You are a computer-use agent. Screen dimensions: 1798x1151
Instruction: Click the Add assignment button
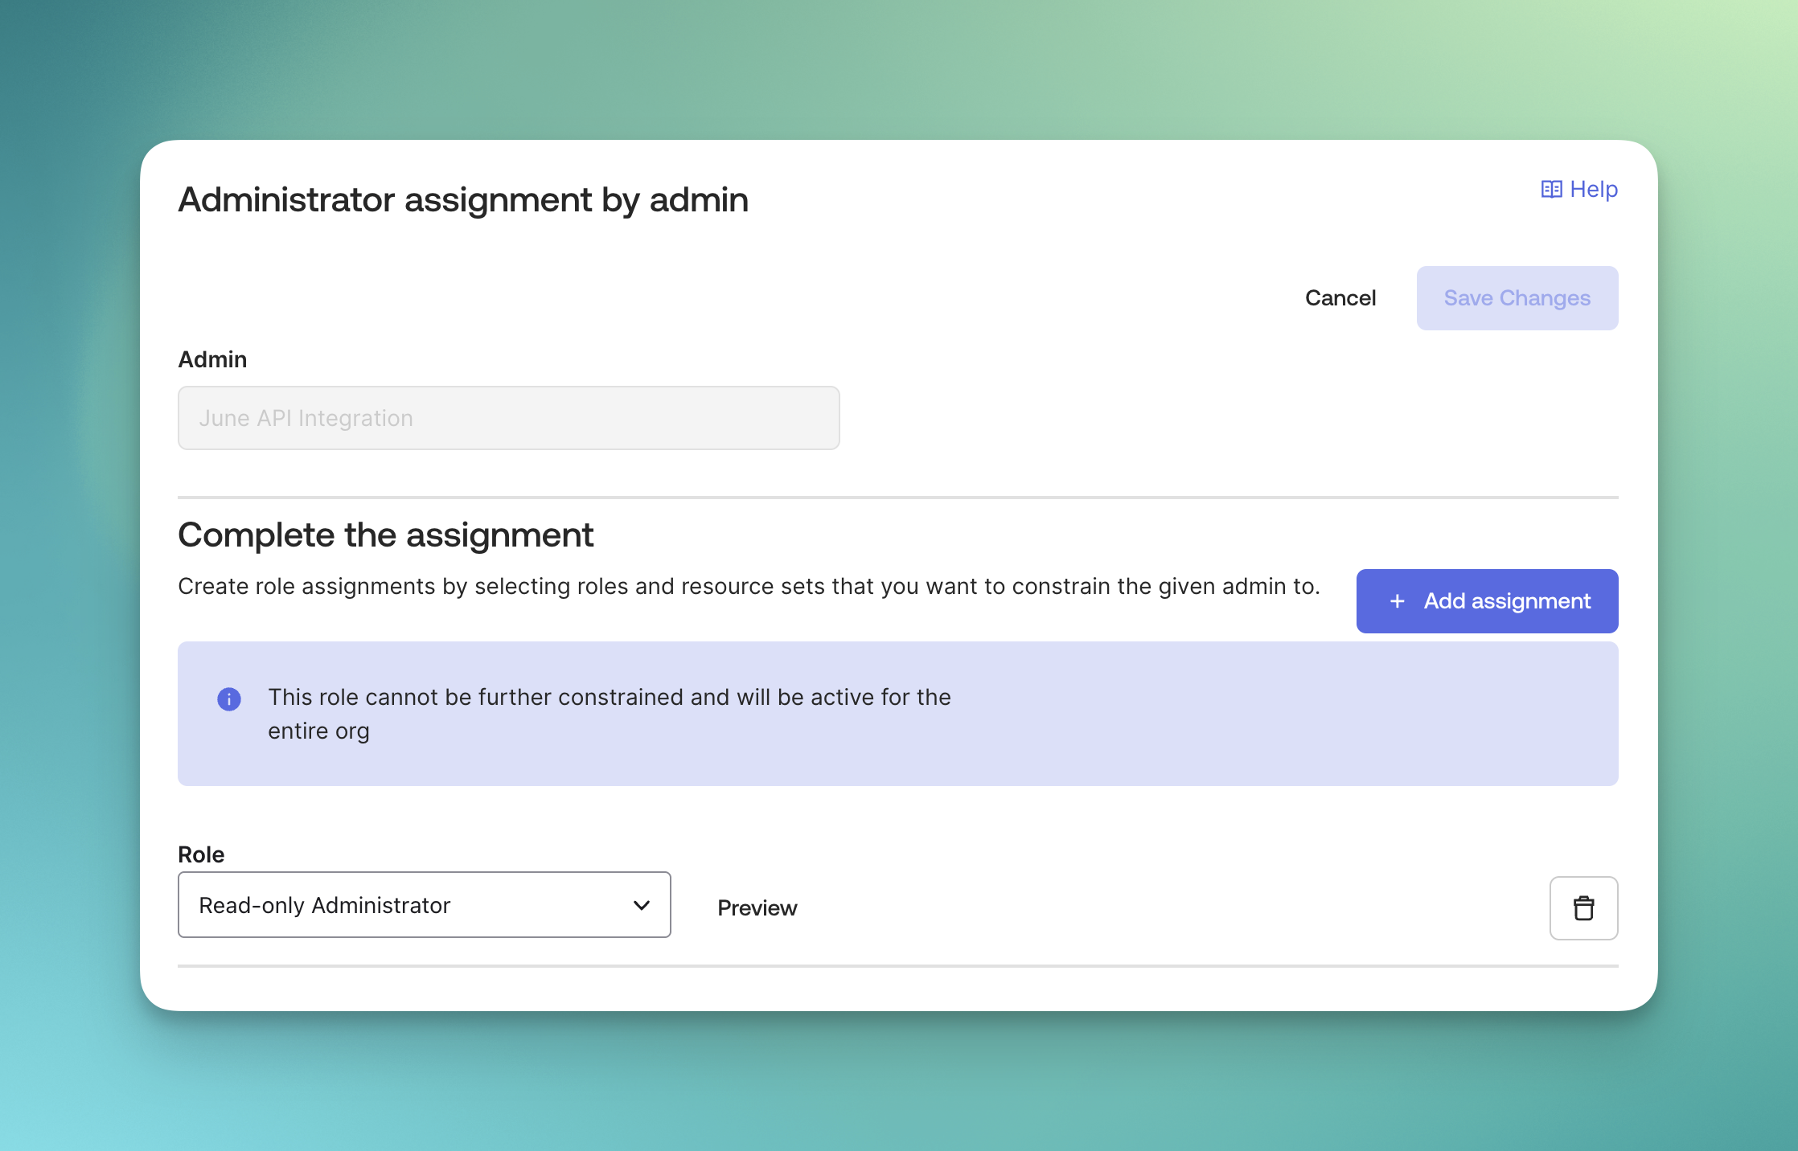tap(1506, 601)
